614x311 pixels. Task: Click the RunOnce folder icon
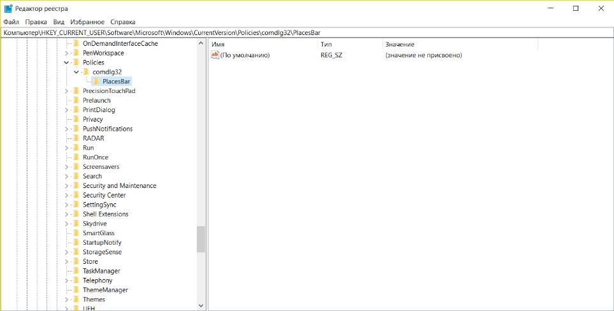(x=76, y=157)
